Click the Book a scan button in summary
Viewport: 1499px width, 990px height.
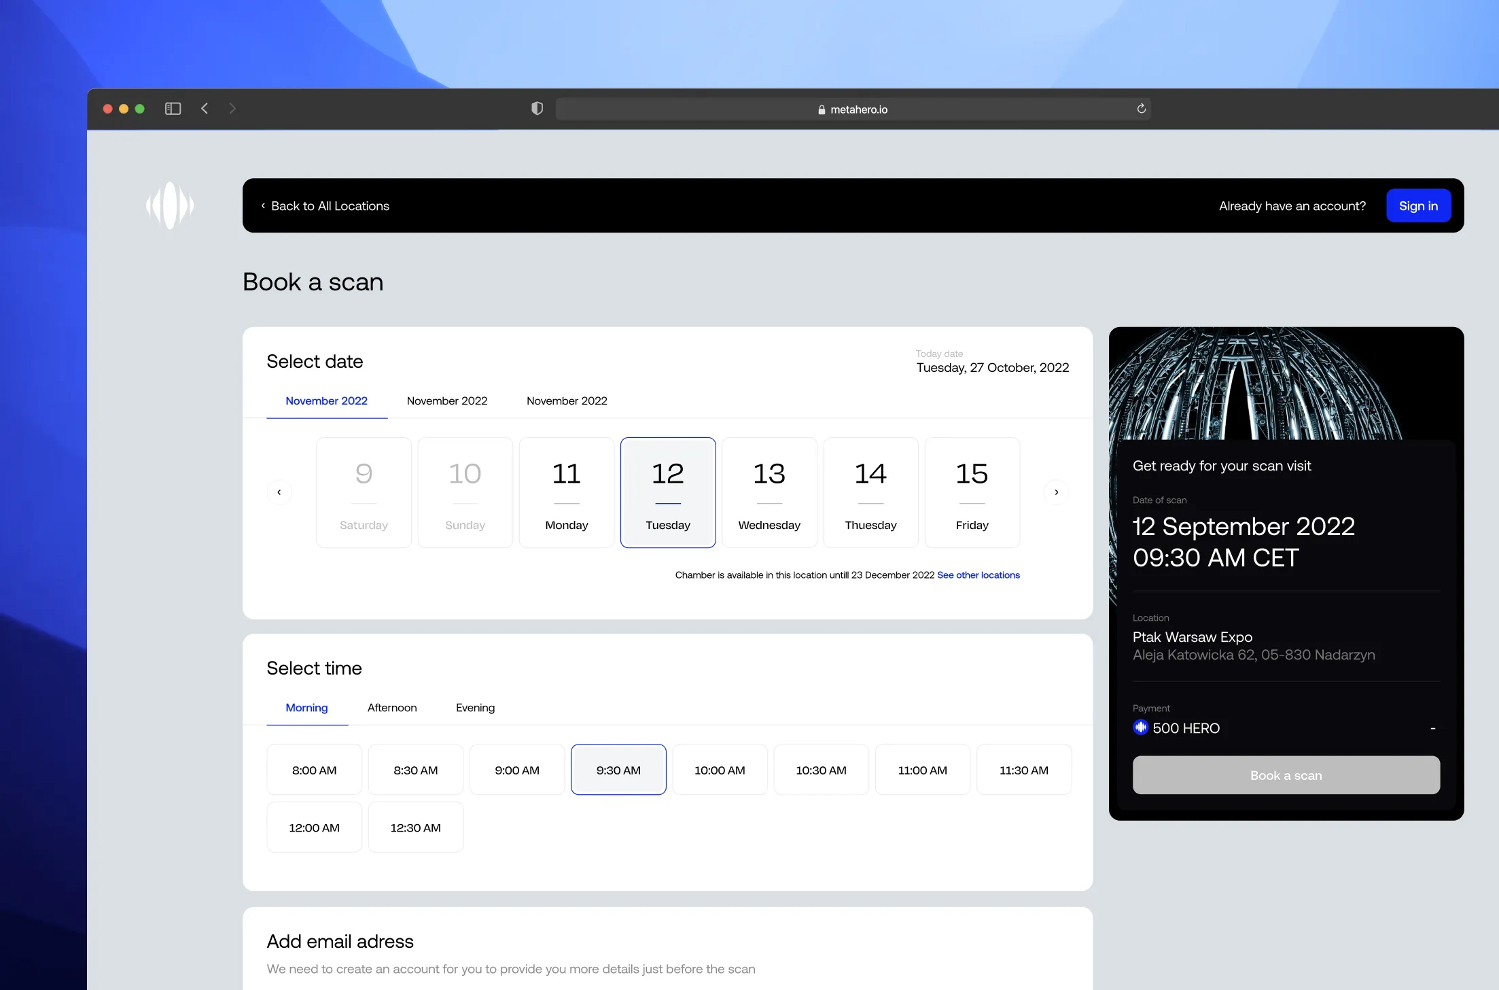click(1285, 775)
